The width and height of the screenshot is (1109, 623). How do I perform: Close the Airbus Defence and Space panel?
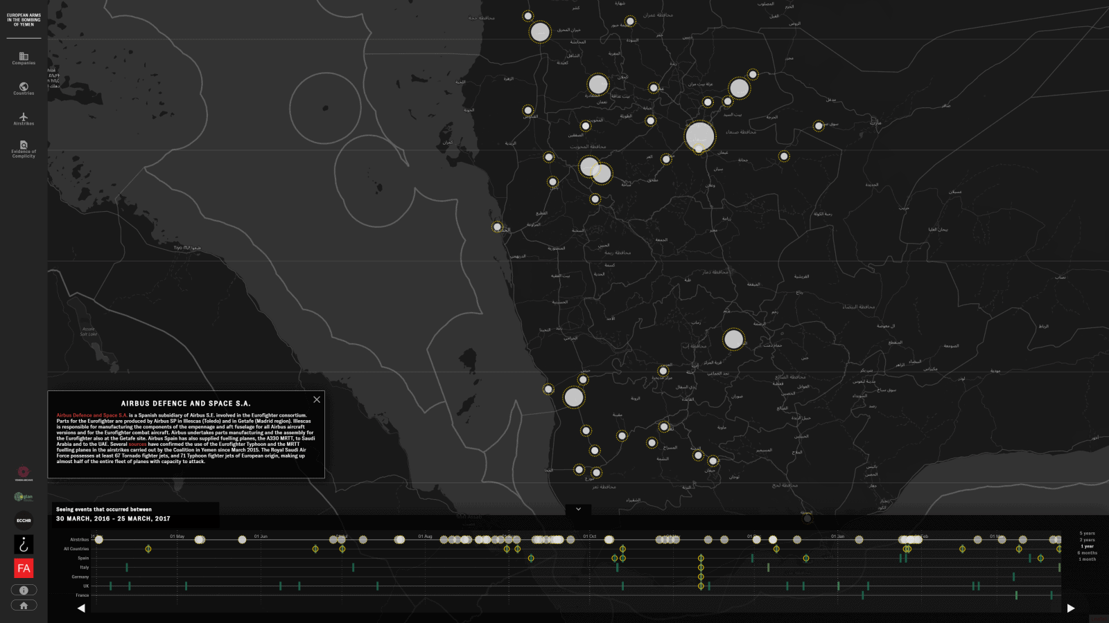317,399
